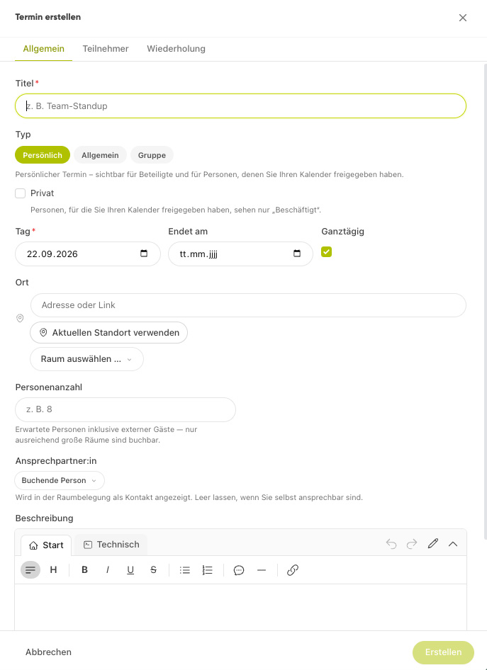Open the Start tab of the editor
The width and height of the screenshot is (487, 670).
coord(46,545)
